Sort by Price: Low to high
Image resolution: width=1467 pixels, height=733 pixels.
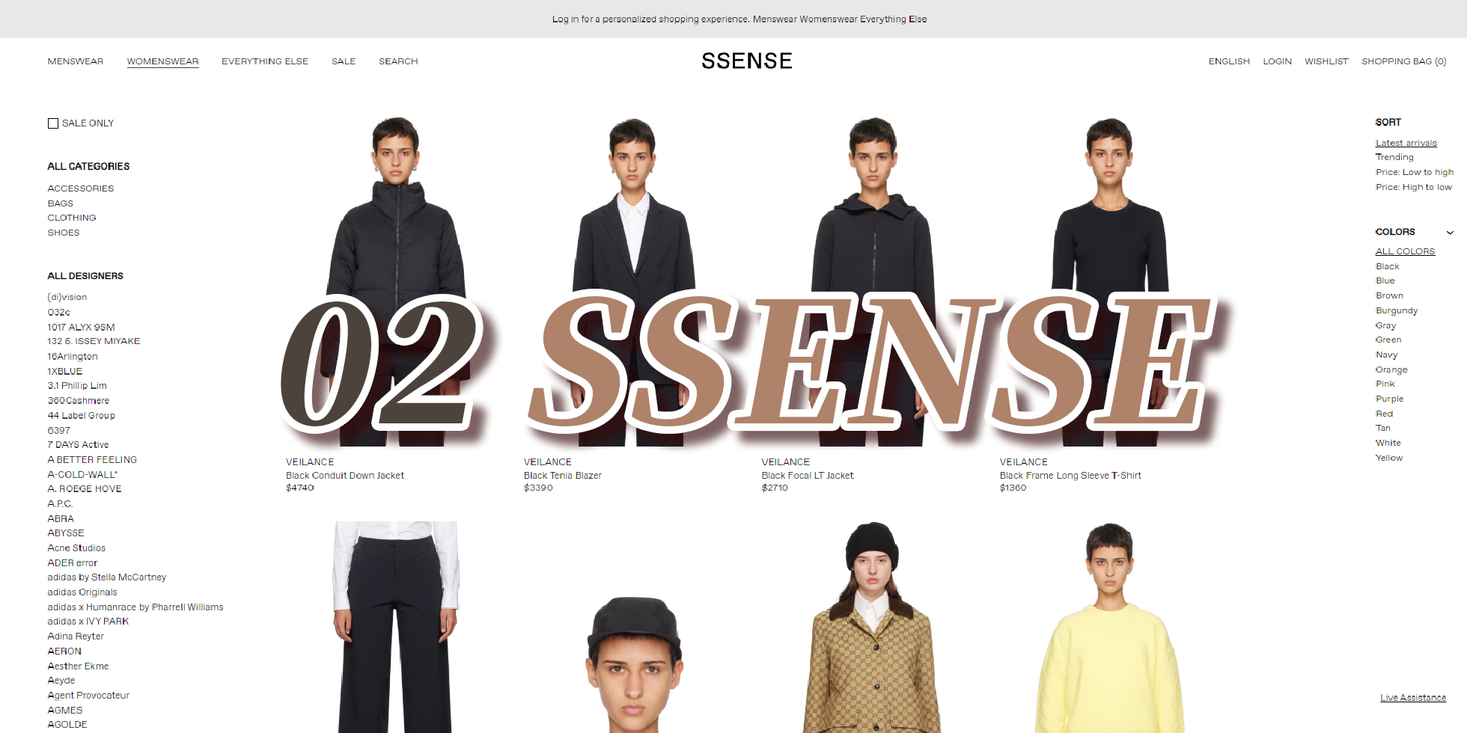[x=1415, y=172]
